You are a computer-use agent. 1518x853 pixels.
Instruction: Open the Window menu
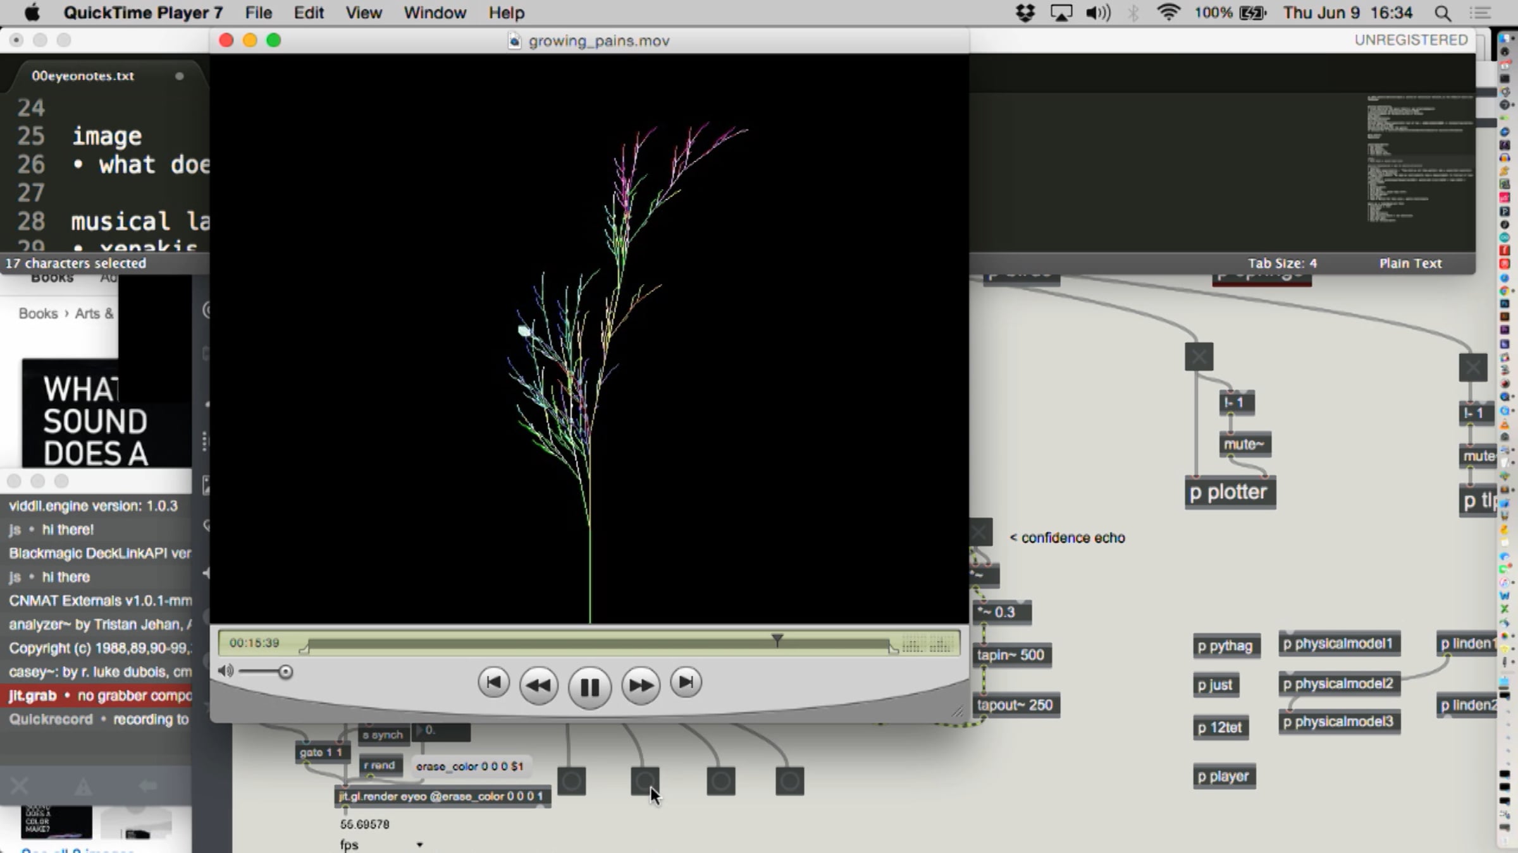pyautogui.click(x=435, y=13)
